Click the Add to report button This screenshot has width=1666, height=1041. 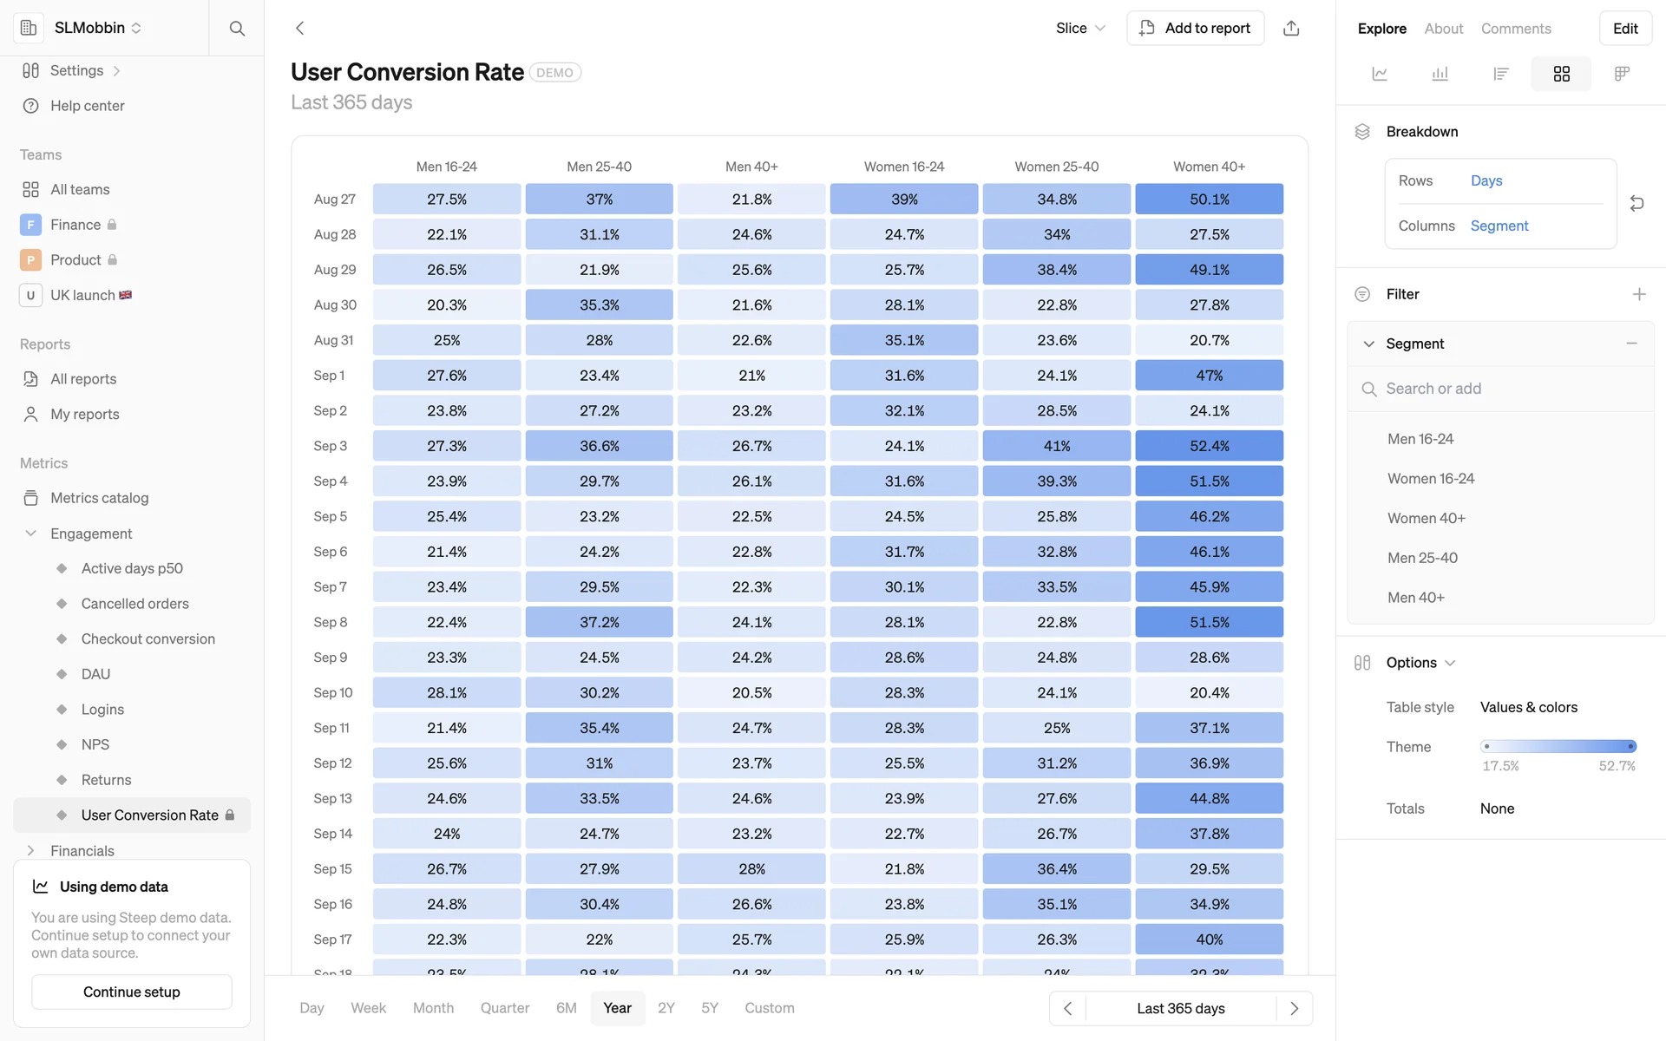(x=1195, y=28)
